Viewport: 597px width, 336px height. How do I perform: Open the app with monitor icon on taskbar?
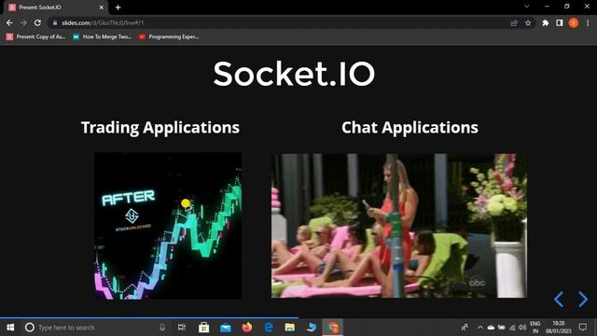pyautogui.click(x=312, y=328)
